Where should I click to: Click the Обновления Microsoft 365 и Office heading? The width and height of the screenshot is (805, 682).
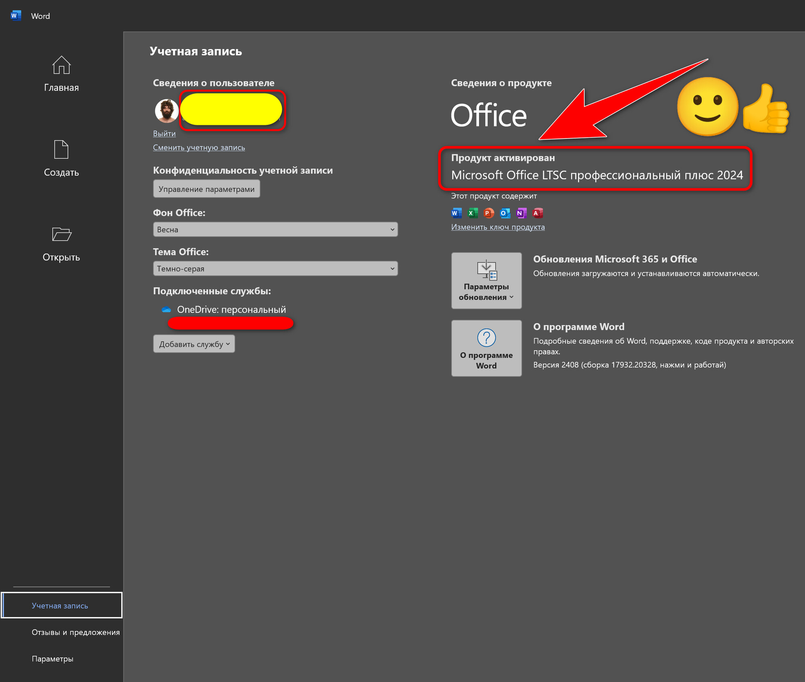click(615, 259)
